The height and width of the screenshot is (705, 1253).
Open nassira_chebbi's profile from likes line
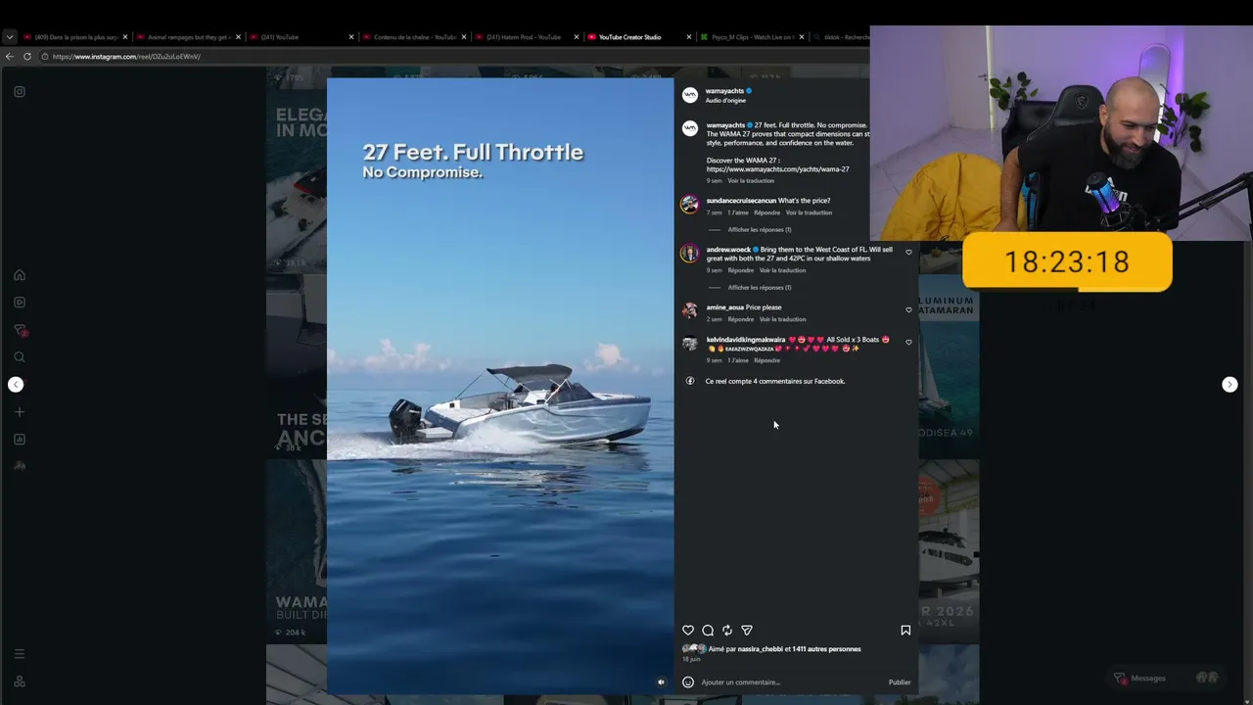tap(760, 649)
